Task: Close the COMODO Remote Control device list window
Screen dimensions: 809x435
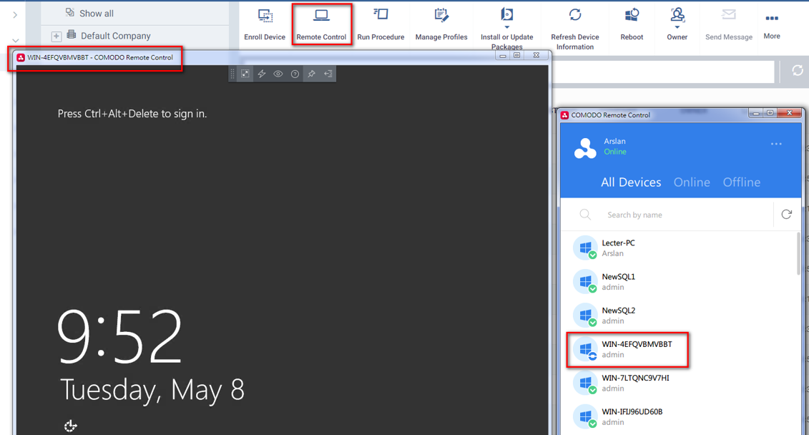Action: point(790,113)
